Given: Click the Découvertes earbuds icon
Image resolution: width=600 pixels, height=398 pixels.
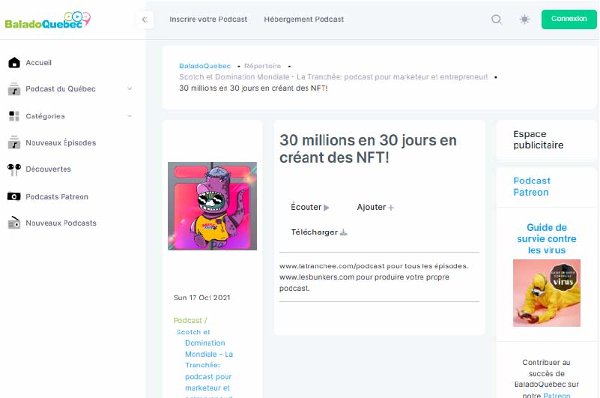Looking at the screenshot, I should [x=14, y=169].
